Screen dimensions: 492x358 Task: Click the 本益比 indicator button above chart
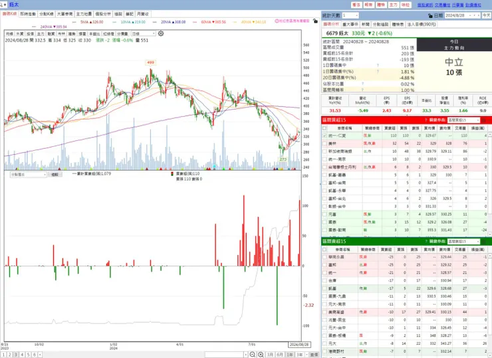(x=94, y=34)
